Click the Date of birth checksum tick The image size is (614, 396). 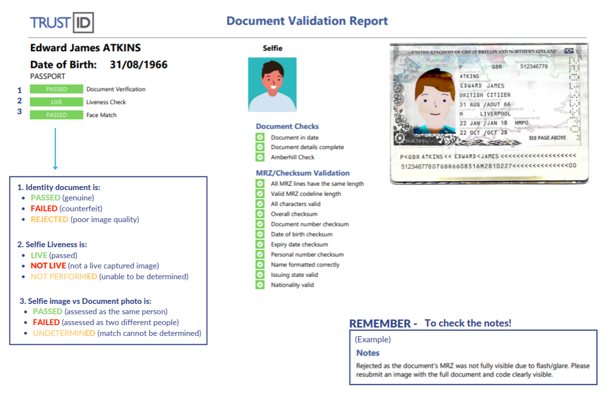[x=260, y=234]
